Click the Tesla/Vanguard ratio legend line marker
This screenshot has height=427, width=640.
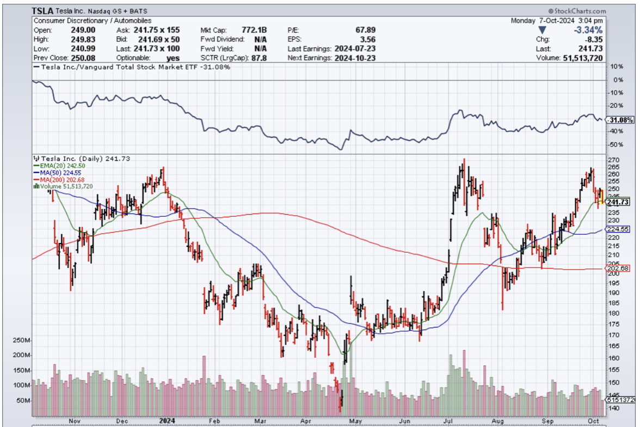click(x=36, y=67)
